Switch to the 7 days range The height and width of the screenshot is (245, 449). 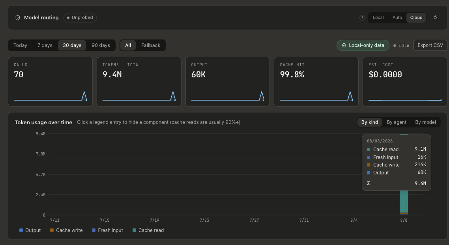(x=45, y=45)
